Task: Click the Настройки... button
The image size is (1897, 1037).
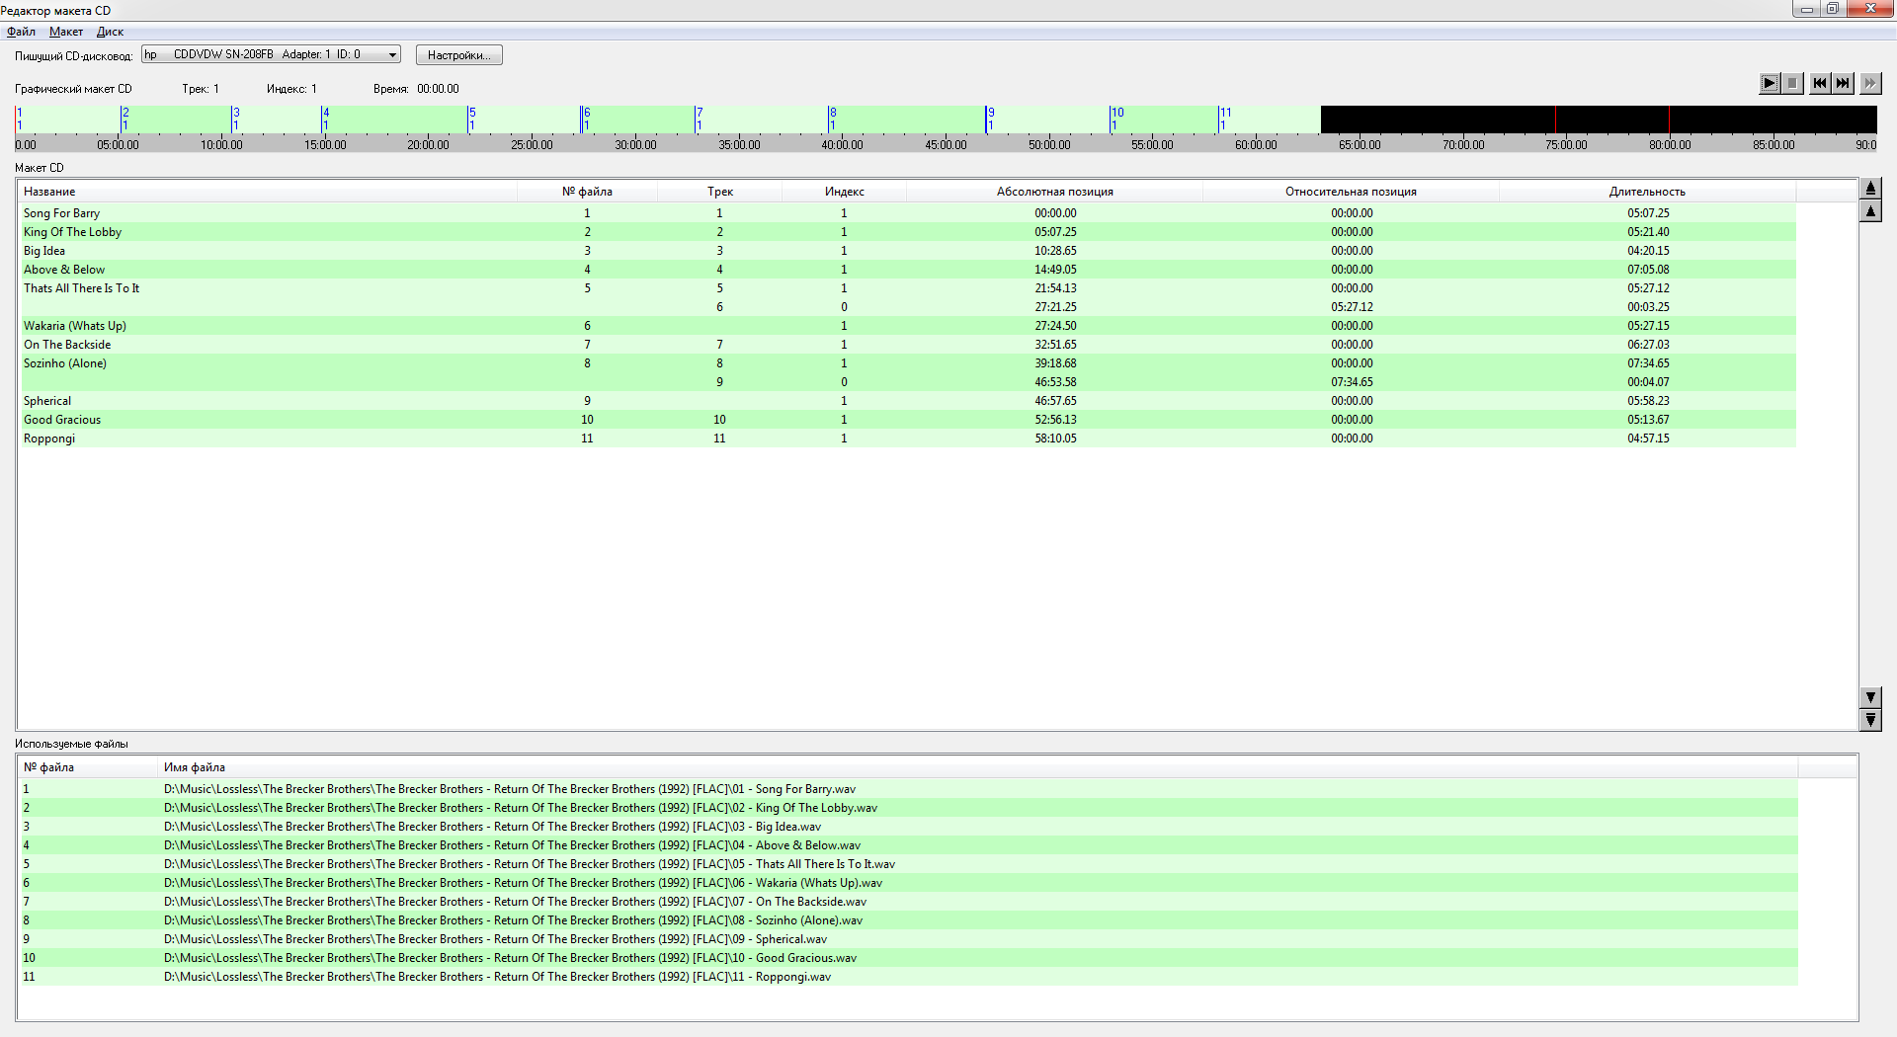Action: coord(458,55)
